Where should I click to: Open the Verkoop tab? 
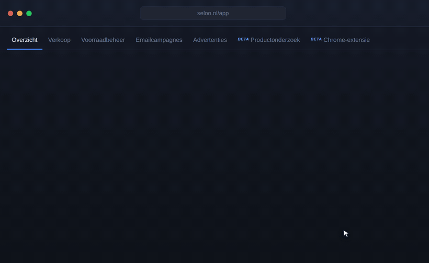(x=59, y=40)
